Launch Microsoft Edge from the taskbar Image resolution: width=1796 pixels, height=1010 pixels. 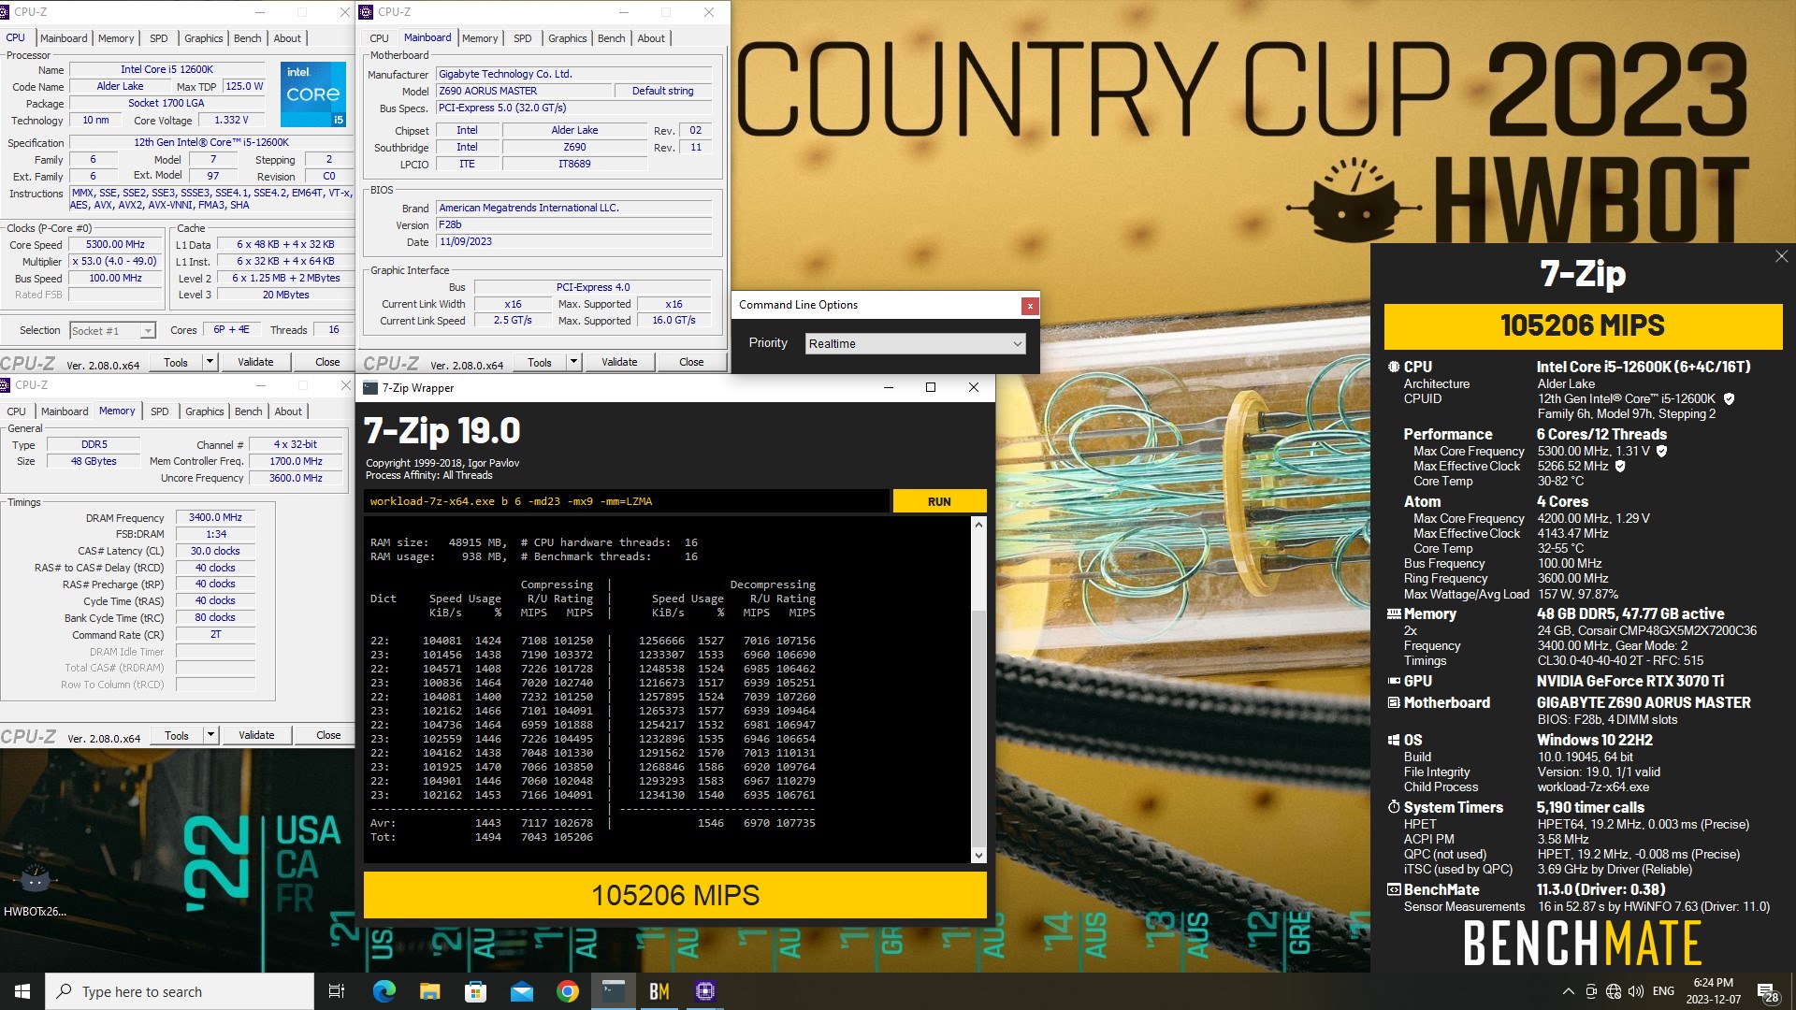tap(384, 991)
